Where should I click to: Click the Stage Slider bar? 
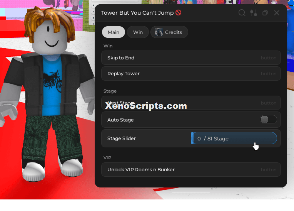[x=234, y=138]
